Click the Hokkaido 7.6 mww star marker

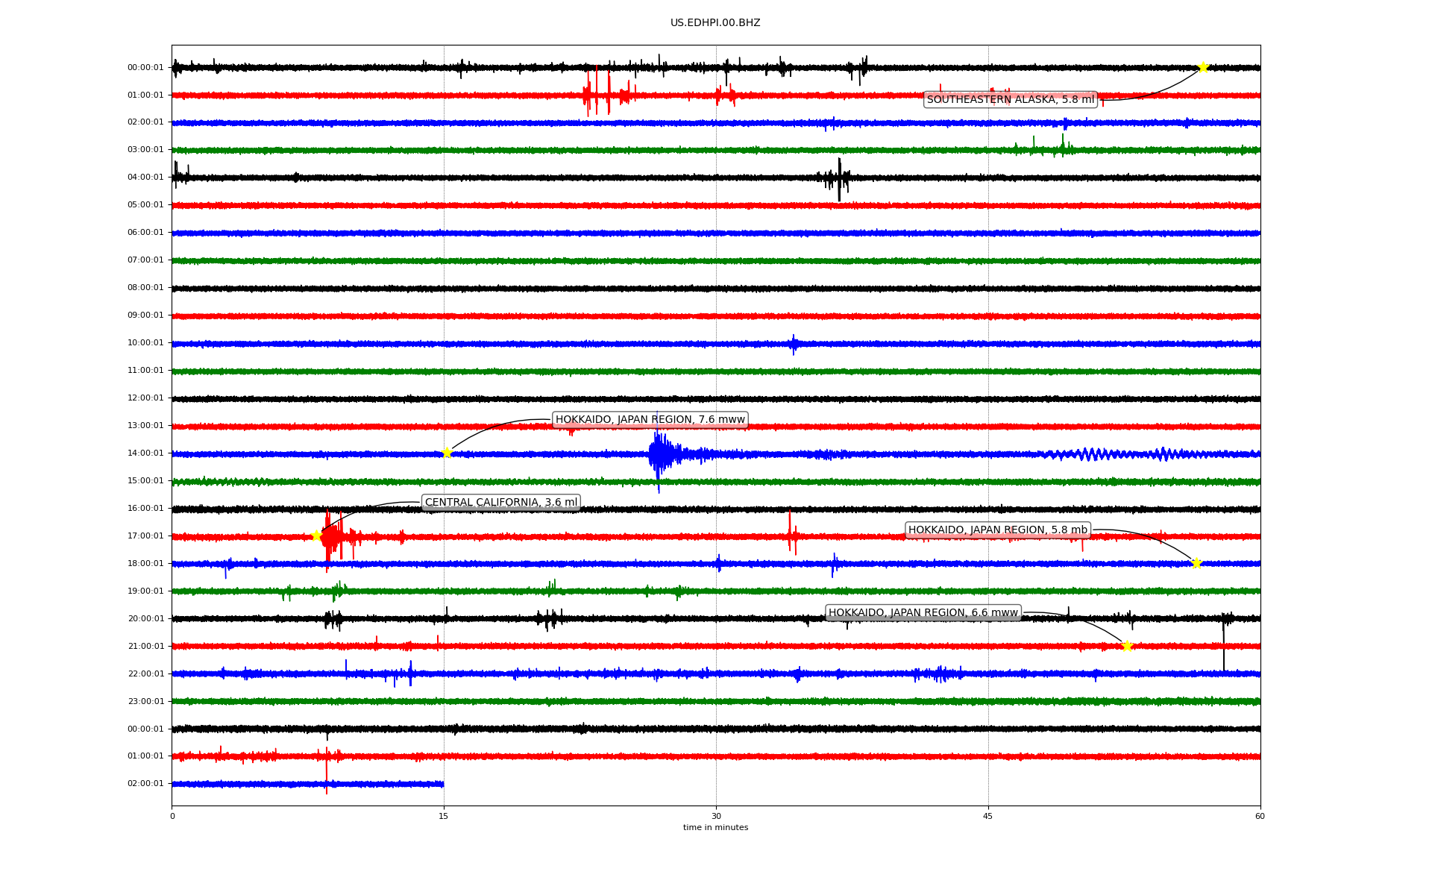pyautogui.click(x=447, y=453)
